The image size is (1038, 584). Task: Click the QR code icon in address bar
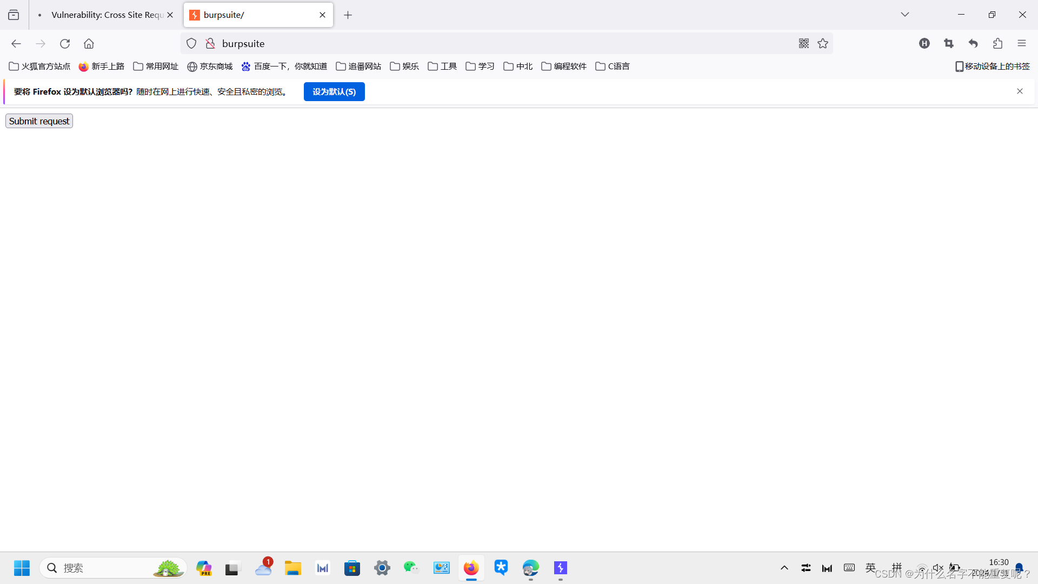click(x=804, y=43)
